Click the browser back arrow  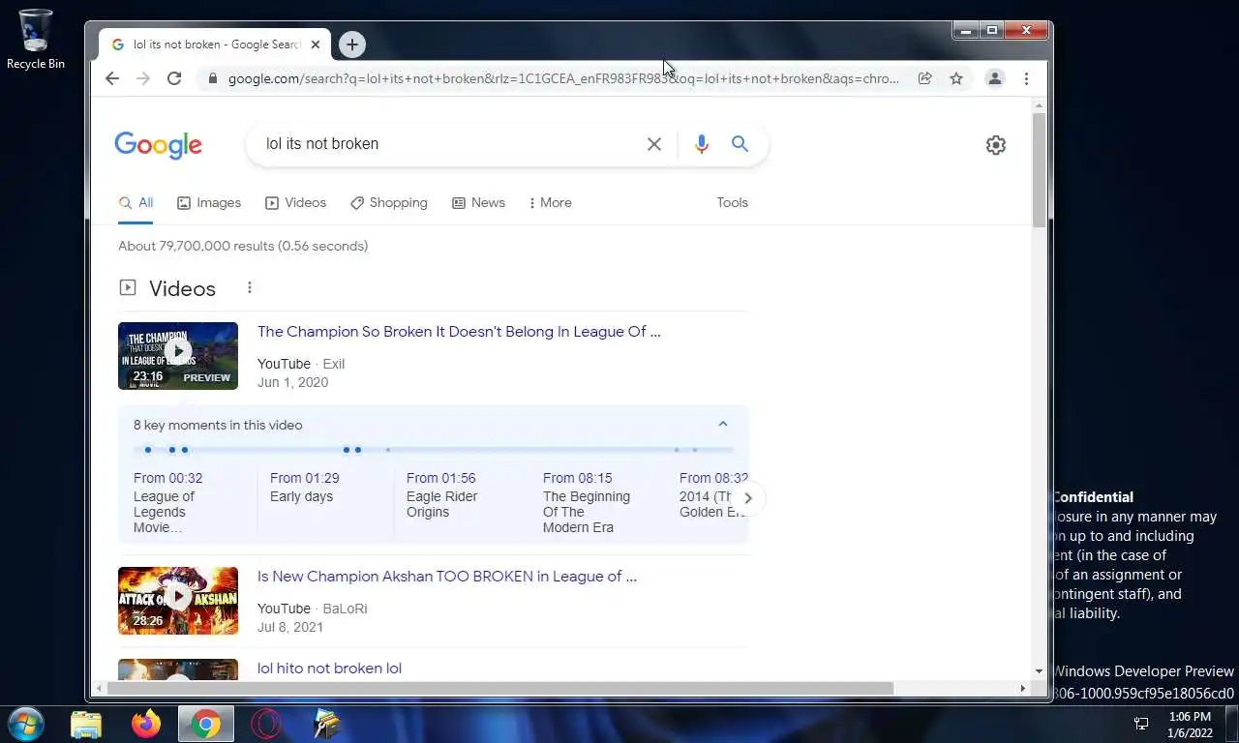tap(112, 78)
